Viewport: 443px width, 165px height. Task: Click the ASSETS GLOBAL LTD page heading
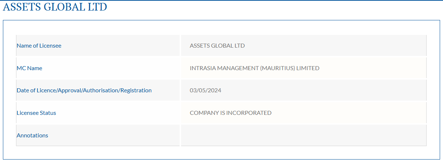click(x=55, y=7)
